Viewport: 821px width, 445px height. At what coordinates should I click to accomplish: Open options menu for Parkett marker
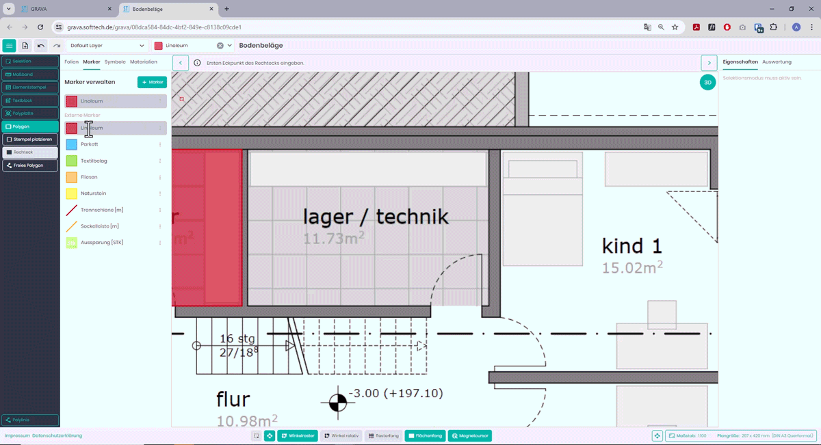[160, 144]
